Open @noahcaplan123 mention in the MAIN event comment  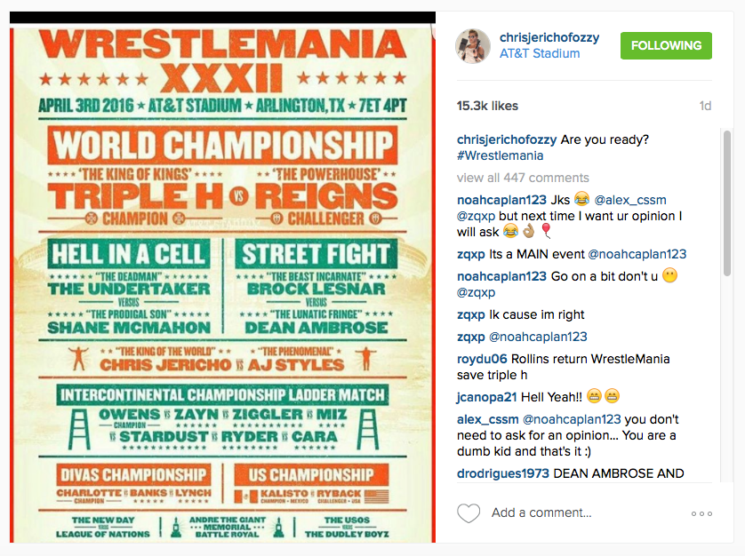pos(637,255)
